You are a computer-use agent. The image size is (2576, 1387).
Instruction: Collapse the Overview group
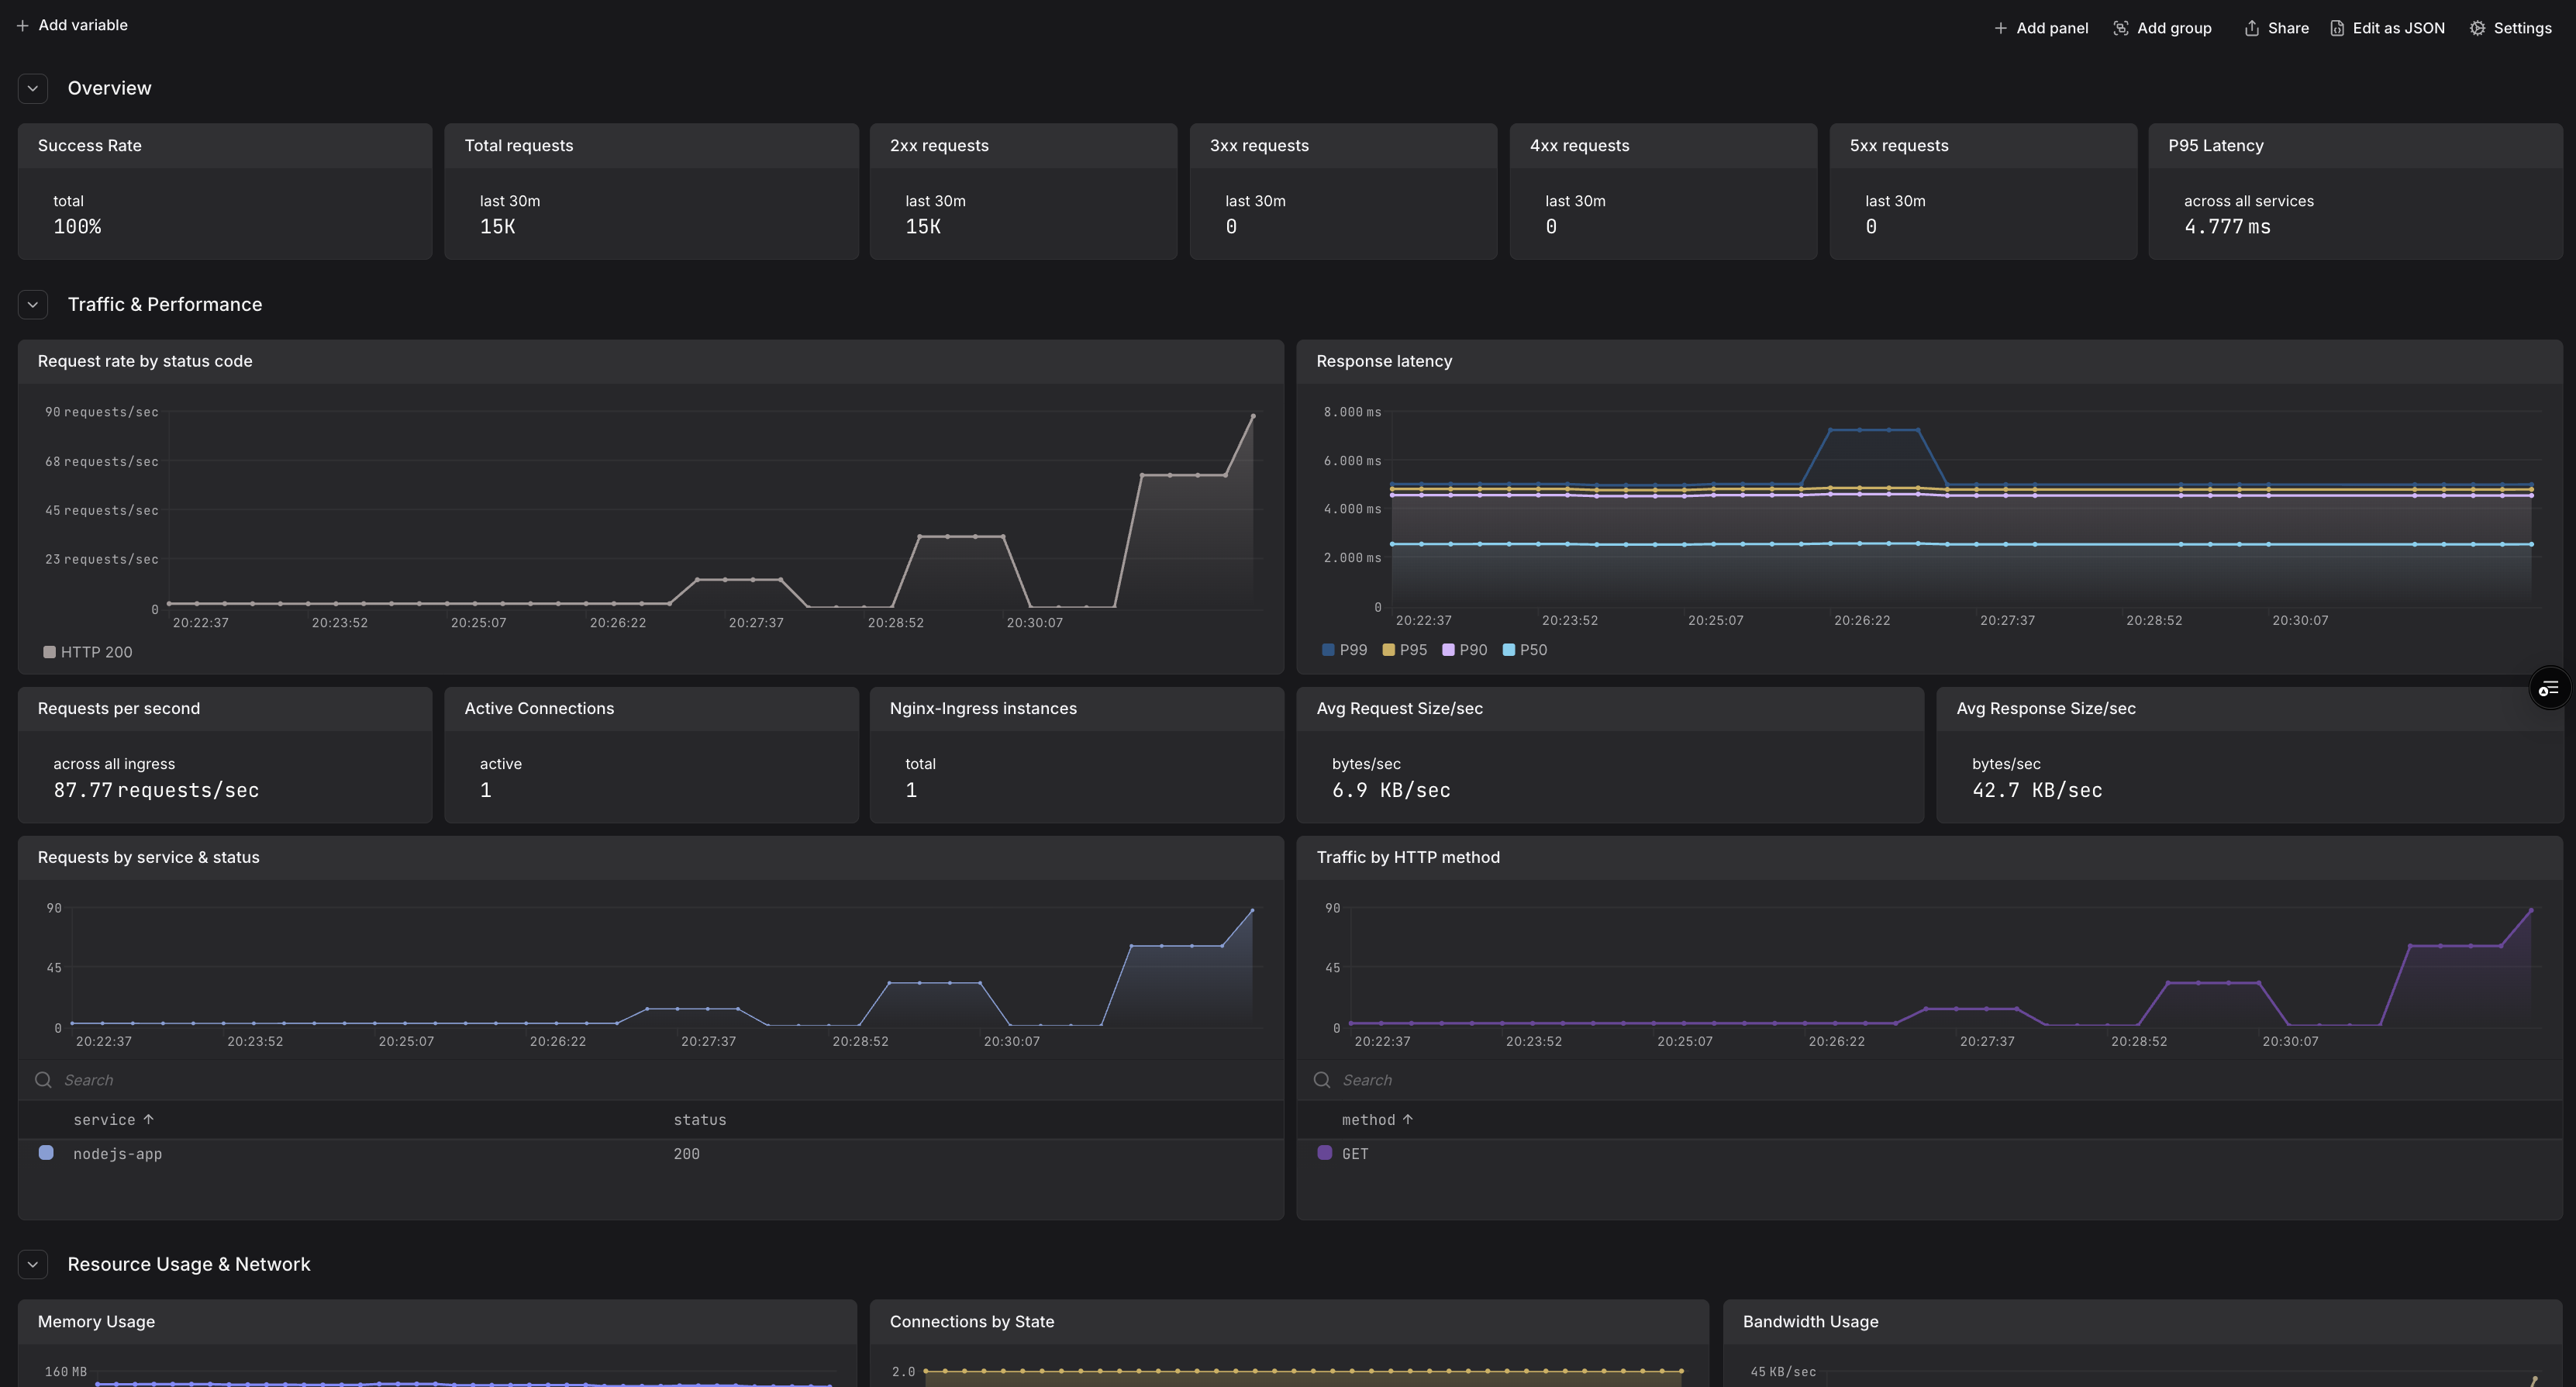[x=33, y=88]
